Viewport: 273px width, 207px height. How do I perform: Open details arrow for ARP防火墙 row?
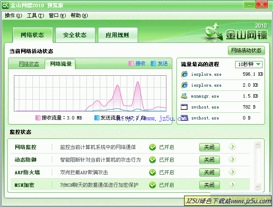tap(232, 172)
